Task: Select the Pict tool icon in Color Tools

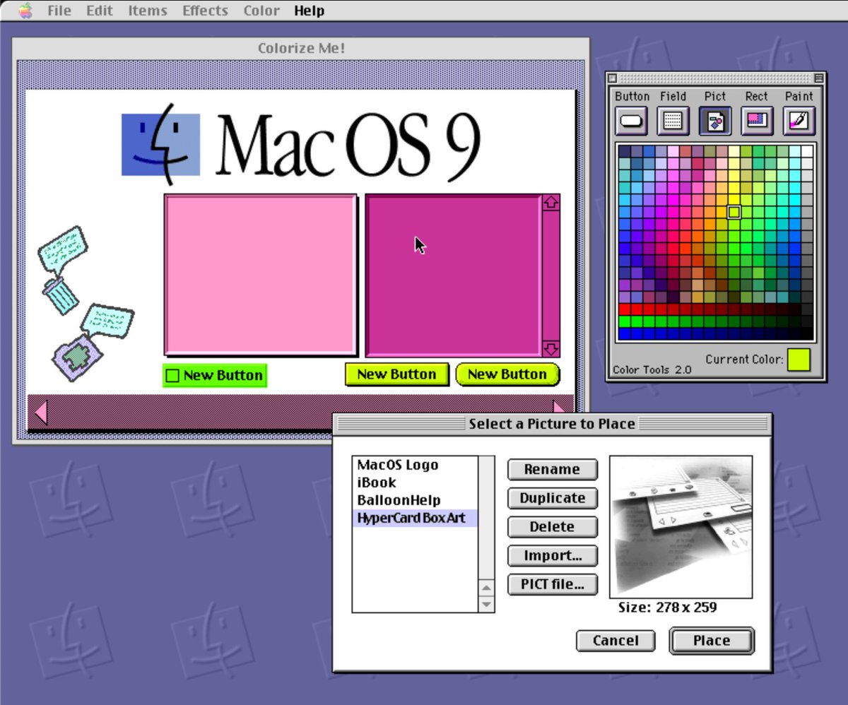Action: coord(715,121)
